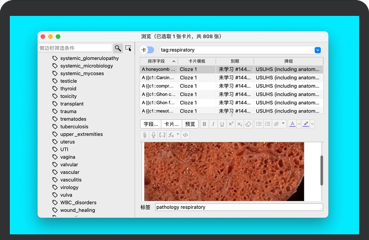
Task: Toggle bold formatting
Action: pos(204,124)
